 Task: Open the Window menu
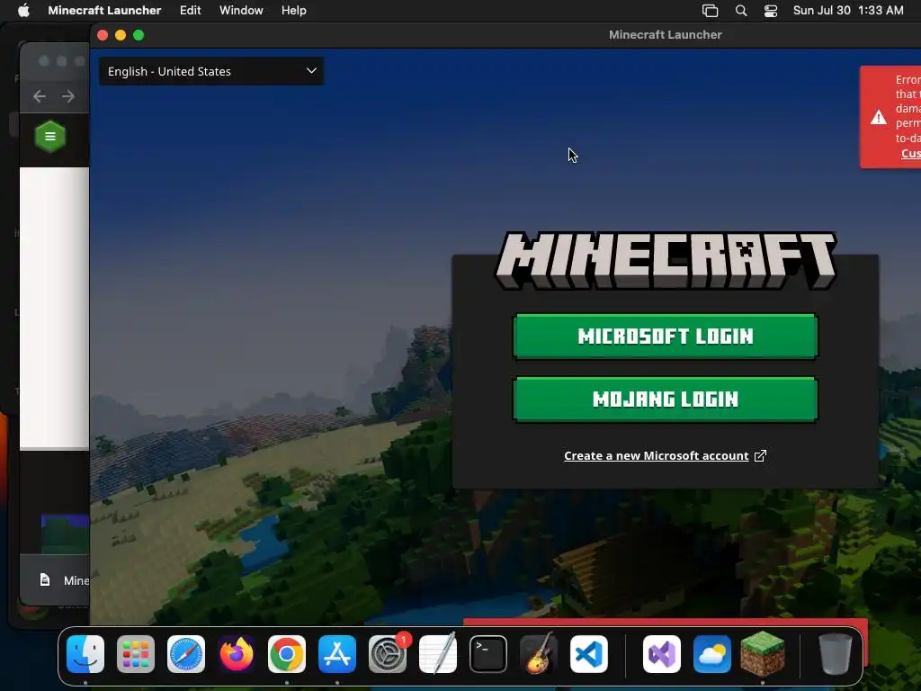[x=241, y=10]
